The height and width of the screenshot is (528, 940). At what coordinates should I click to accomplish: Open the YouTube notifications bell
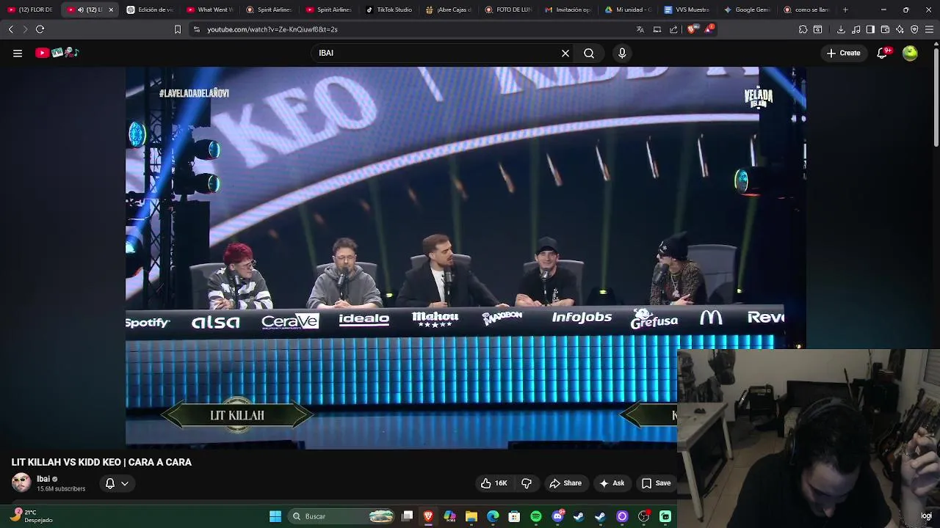[x=883, y=53]
